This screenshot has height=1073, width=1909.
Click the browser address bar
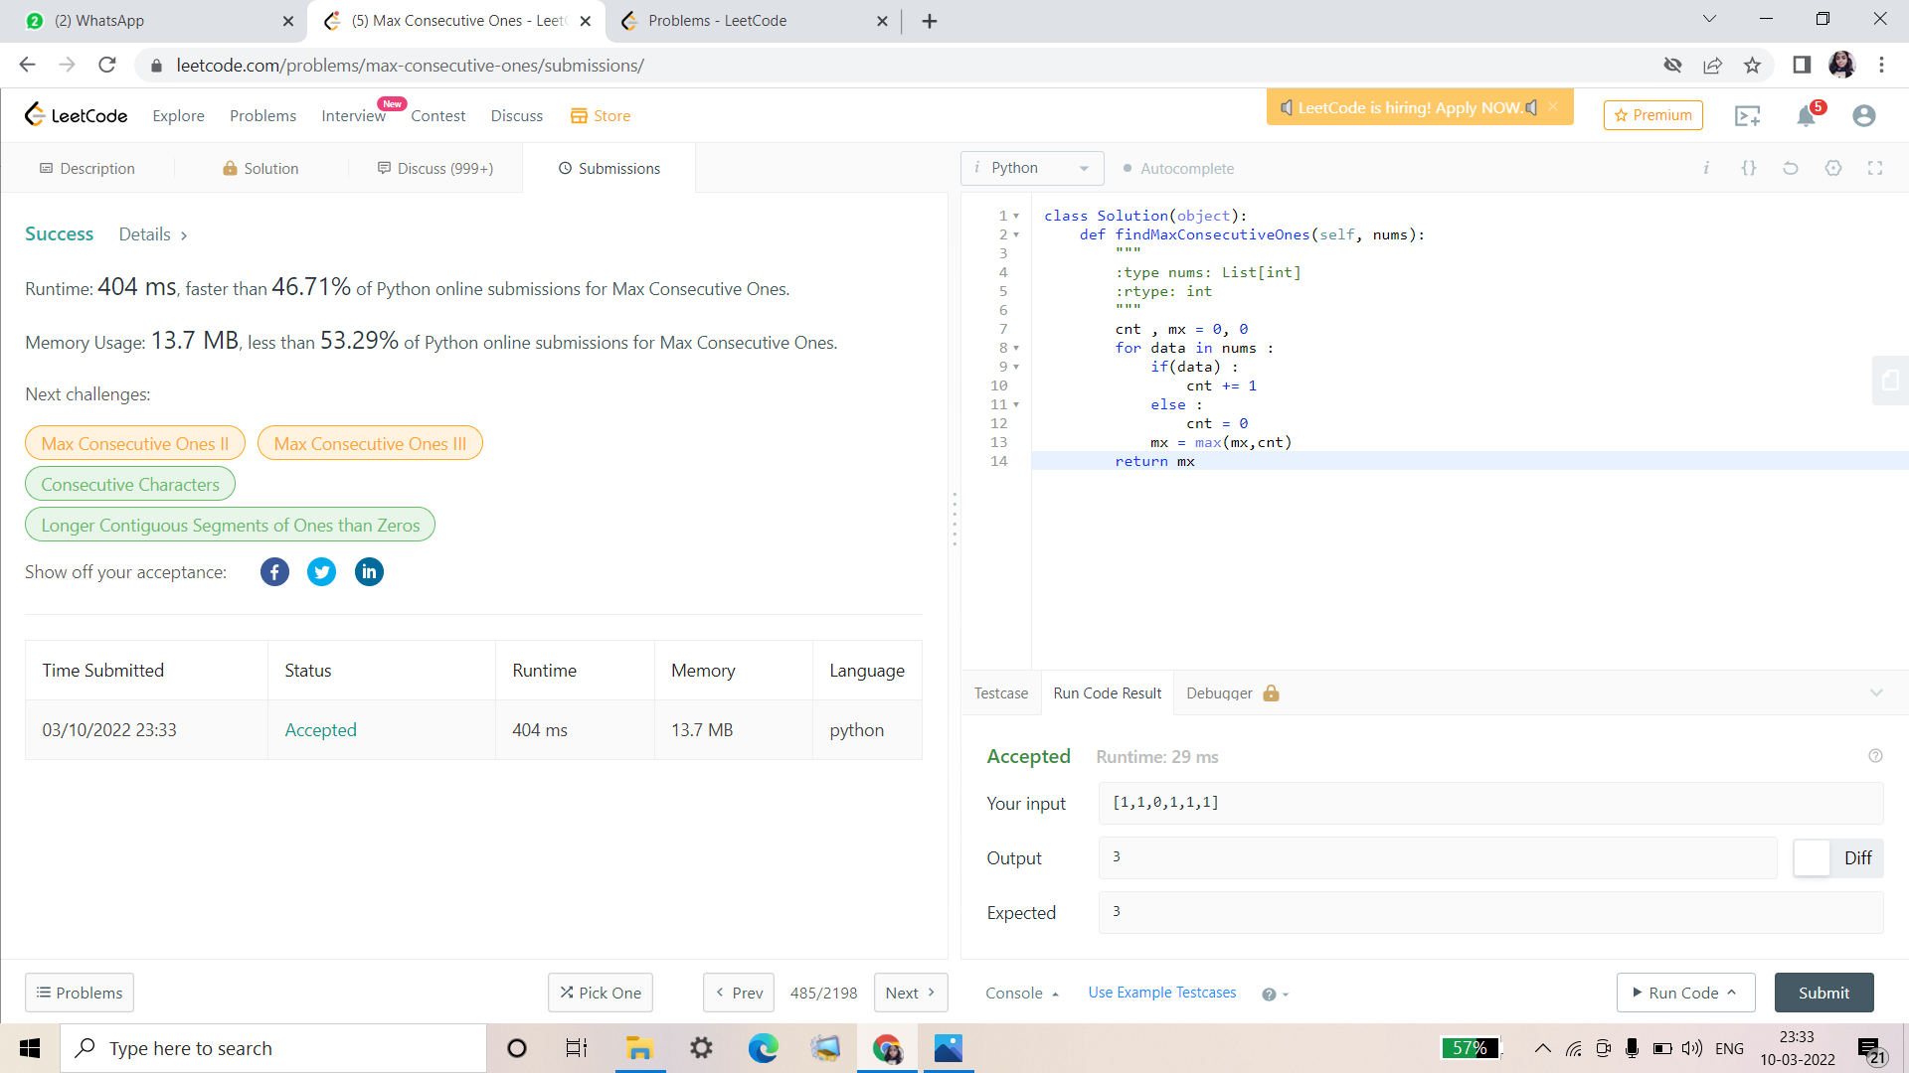pyautogui.click(x=895, y=66)
